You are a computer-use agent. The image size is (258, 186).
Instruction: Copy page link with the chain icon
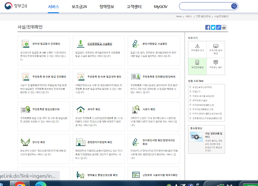(x=218, y=27)
